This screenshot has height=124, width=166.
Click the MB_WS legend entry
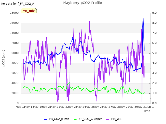114,119
